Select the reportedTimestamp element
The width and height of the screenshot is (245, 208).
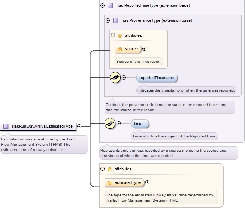coord(157,78)
